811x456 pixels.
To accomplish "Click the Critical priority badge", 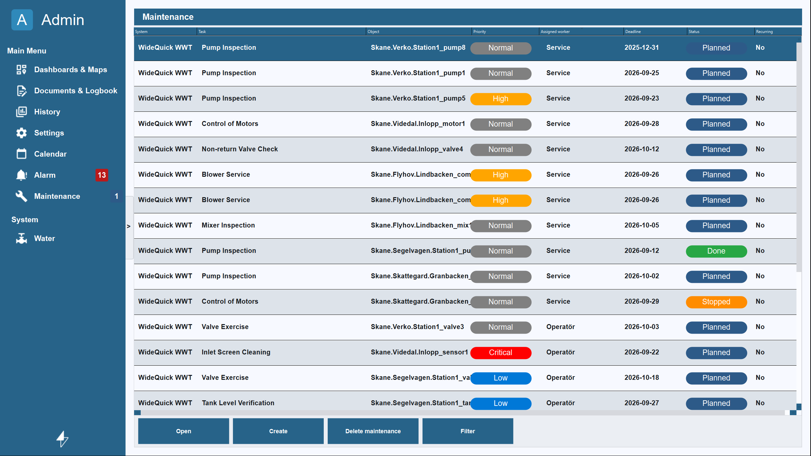I will point(500,352).
